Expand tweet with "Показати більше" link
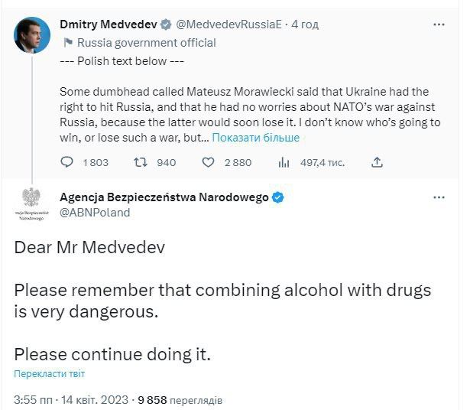Image resolution: width=470 pixels, height=410 pixels. click(256, 137)
